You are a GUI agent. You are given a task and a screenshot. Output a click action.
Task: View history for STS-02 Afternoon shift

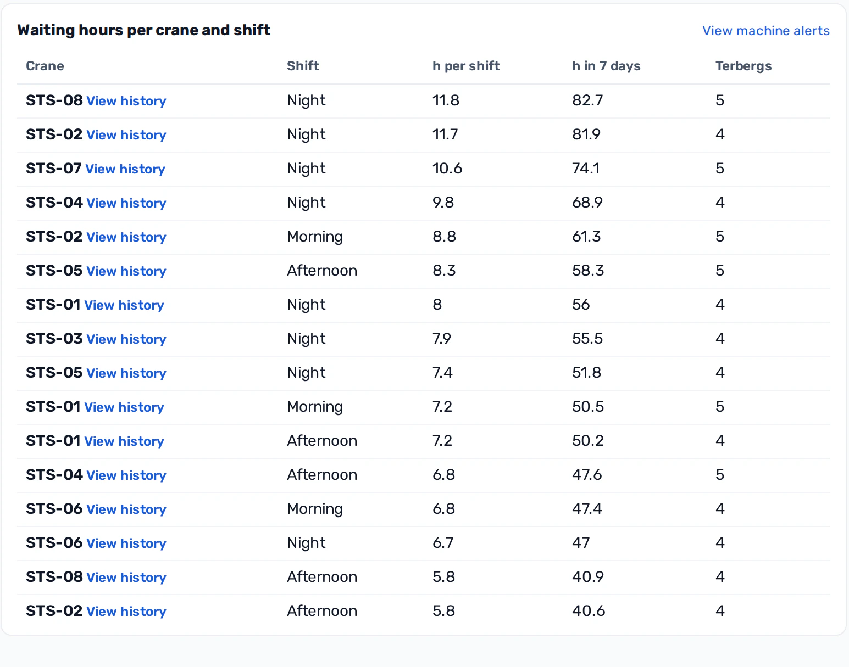click(126, 612)
